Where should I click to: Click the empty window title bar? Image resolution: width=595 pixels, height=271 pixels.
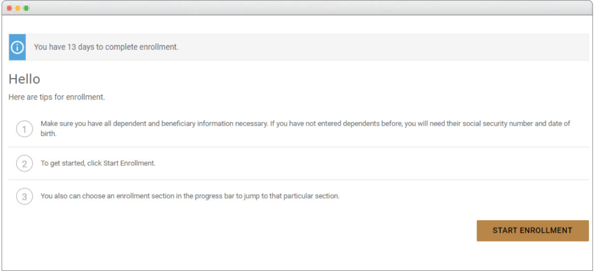click(293, 8)
